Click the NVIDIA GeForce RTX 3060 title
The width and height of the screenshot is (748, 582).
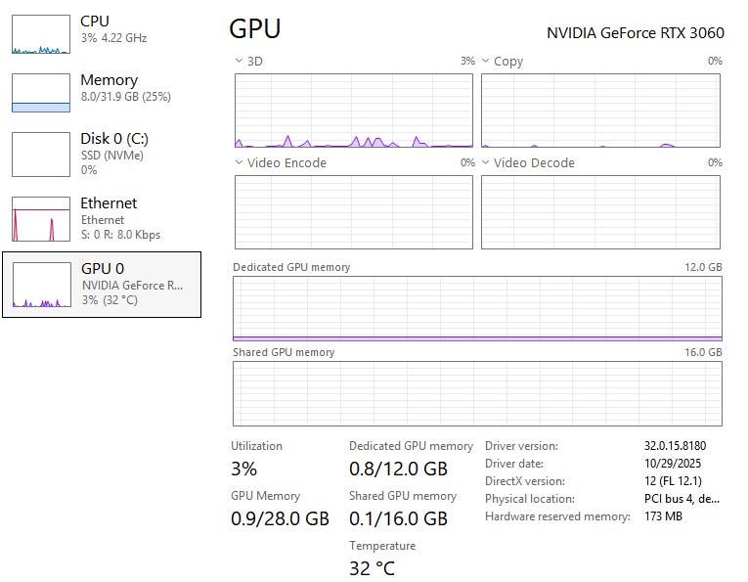click(635, 32)
